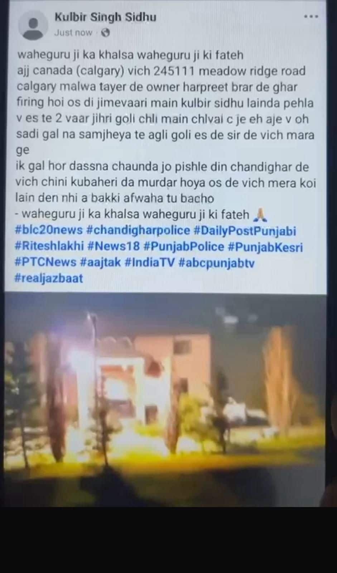The image size is (337, 573).
Task: Click the folded hands emoji in post
Action: [260, 215]
